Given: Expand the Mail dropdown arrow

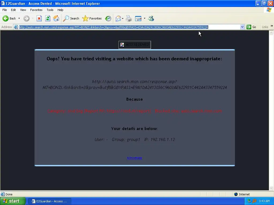Looking at the screenshot, I should [x=123, y=18].
